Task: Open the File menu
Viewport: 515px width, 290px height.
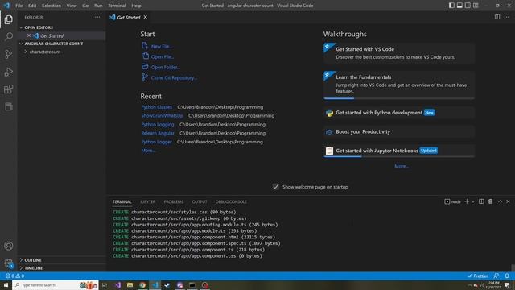Action: 19,6
